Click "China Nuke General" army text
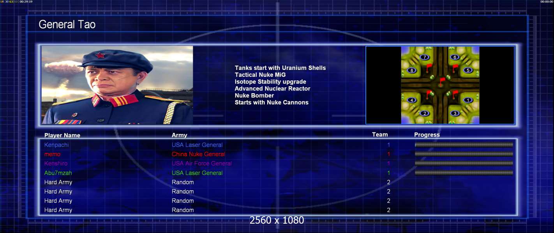 pyautogui.click(x=198, y=154)
